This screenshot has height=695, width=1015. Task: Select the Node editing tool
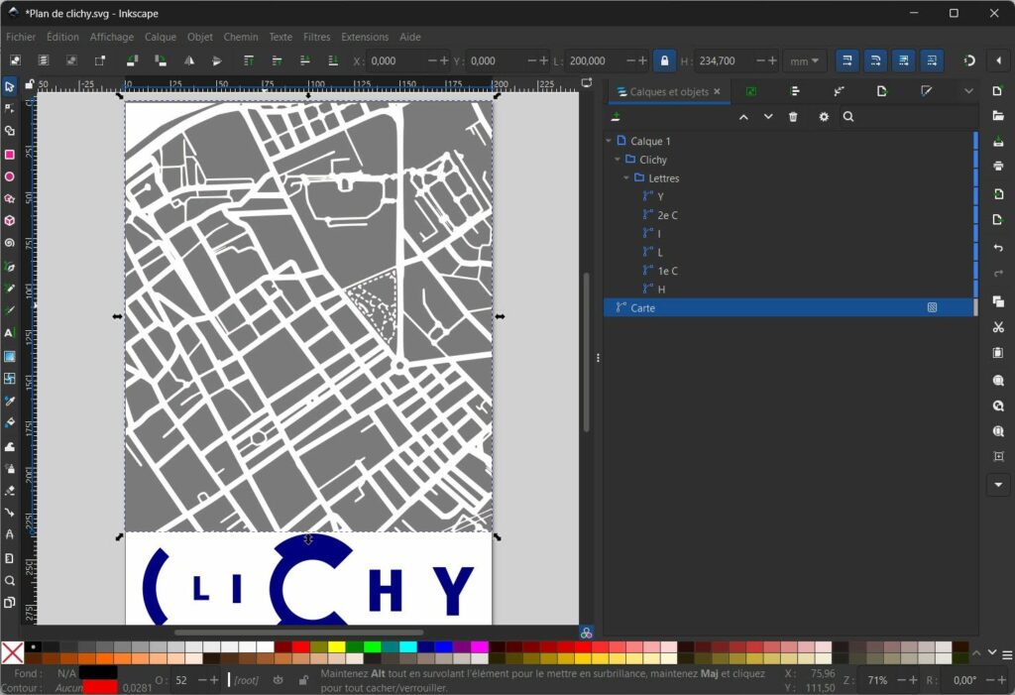point(9,108)
